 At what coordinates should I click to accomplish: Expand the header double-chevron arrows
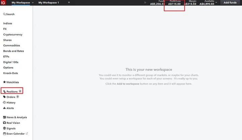coord(145,3)
